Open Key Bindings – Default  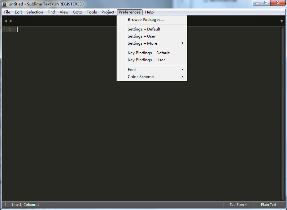coord(152,53)
